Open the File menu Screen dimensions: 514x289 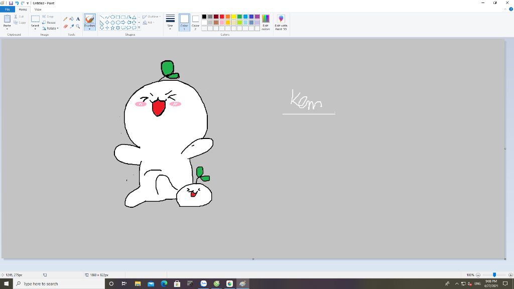tap(8, 9)
